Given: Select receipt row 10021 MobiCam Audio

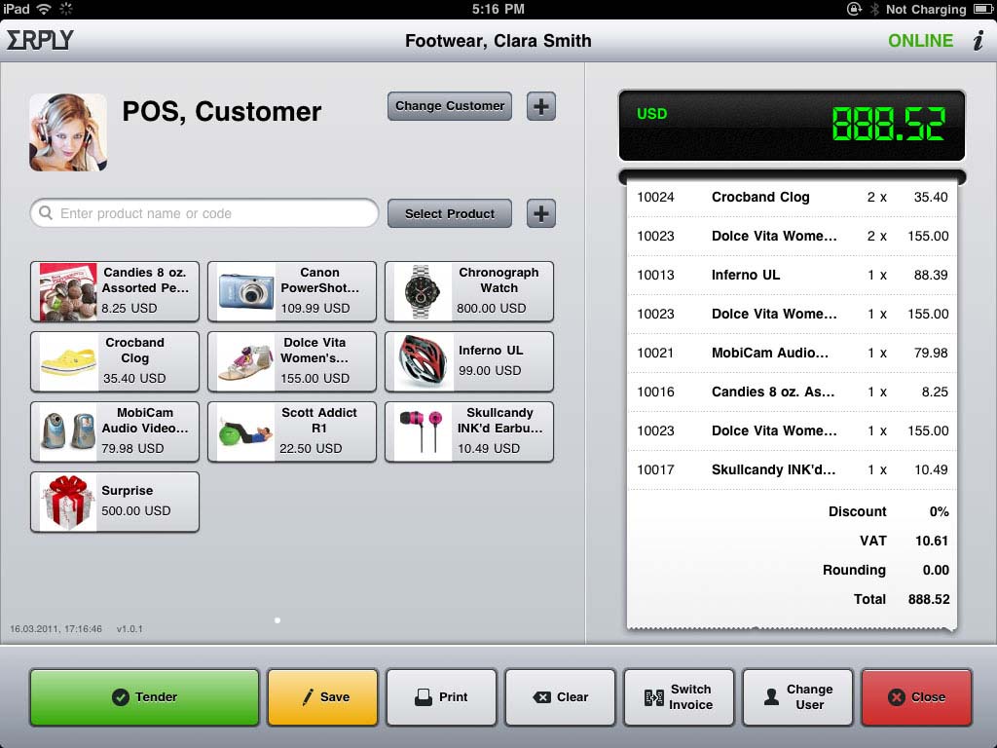Looking at the screenshot, I should point(793,353).
